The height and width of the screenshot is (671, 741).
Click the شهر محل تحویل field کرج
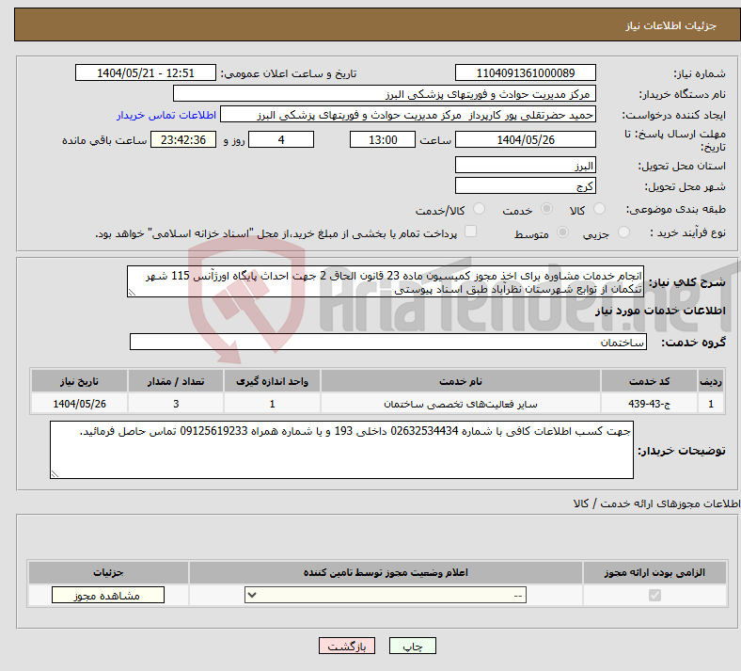[x=525, y=185]
